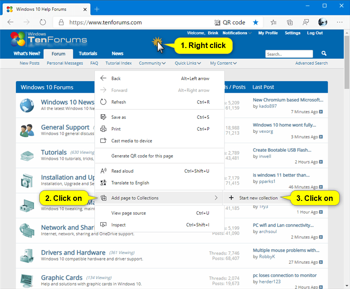
Task: Select Translate to English
Action: tap(160, 183)
